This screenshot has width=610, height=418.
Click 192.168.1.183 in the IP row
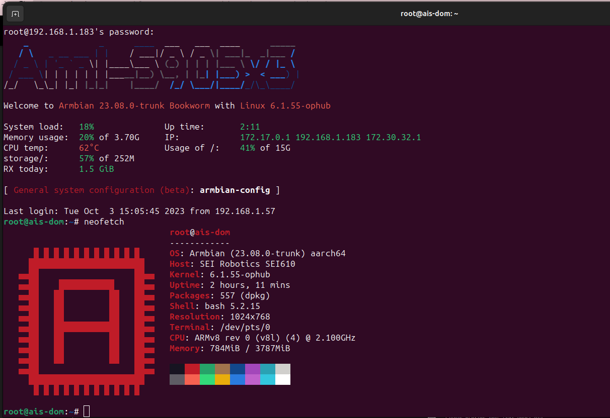click(x=328, y=137)
